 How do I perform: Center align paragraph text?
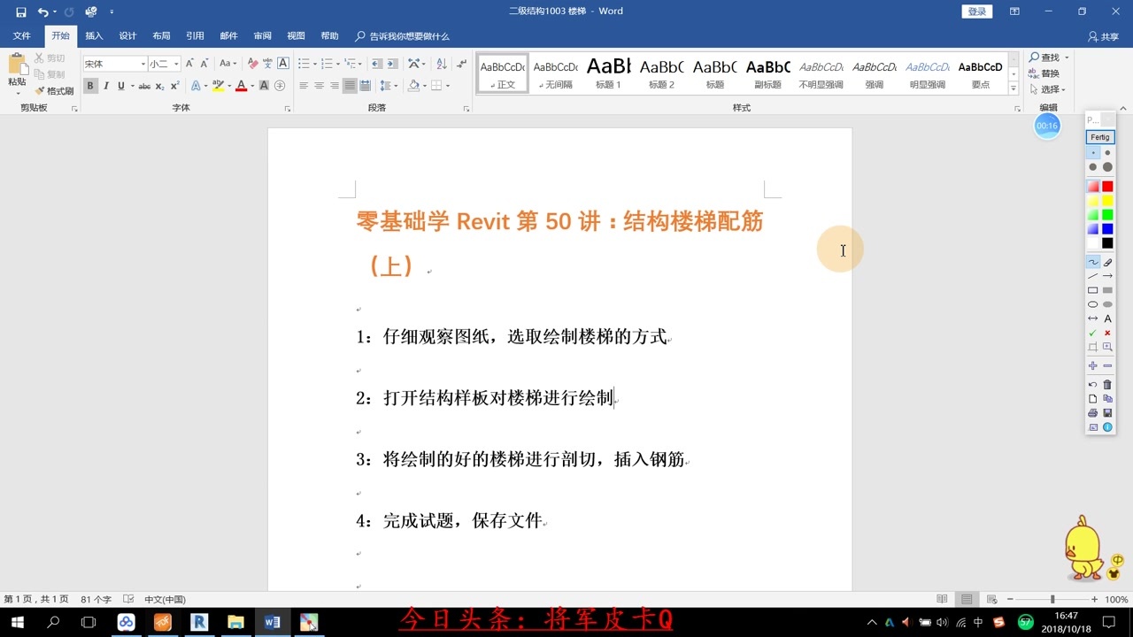click(x=319, y=86)
